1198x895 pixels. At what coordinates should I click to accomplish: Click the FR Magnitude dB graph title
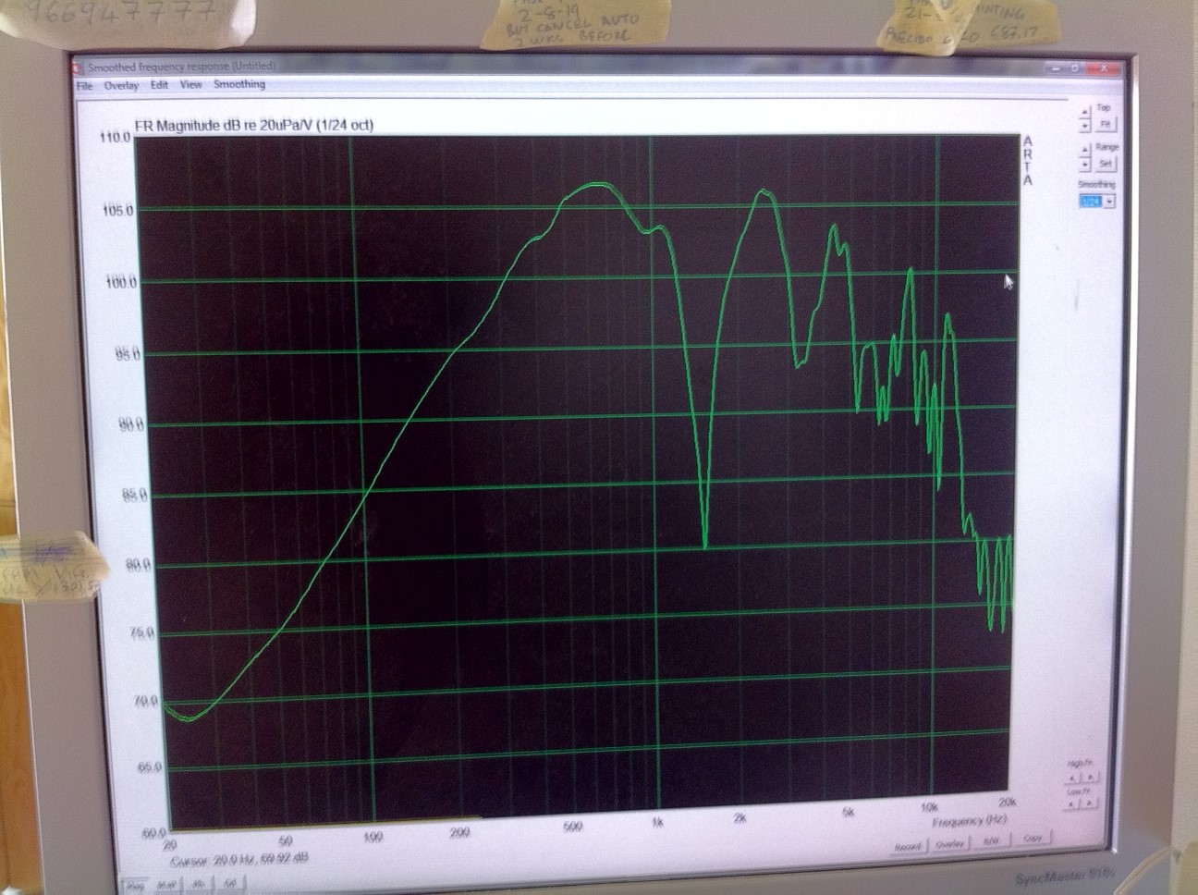[x=255, y=126]
